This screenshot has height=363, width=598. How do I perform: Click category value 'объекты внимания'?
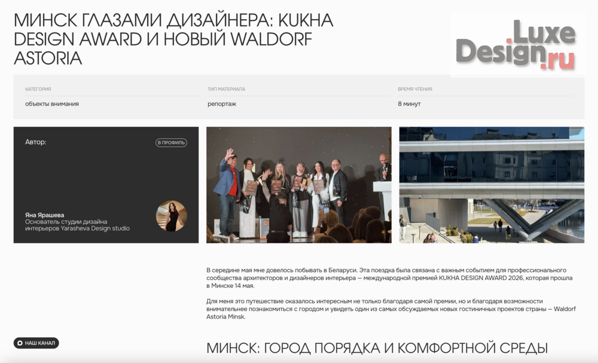(x=52, y=103)
